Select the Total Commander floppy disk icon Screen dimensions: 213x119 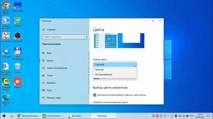click(x=18, y=54)
